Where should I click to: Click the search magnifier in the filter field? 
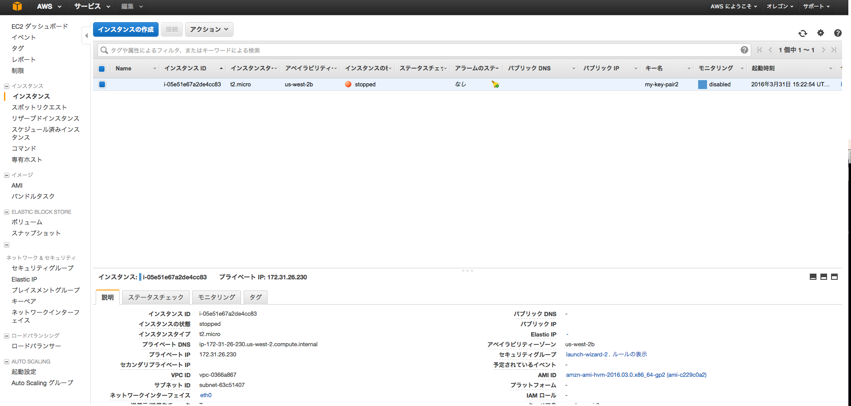tap(104, 50)
